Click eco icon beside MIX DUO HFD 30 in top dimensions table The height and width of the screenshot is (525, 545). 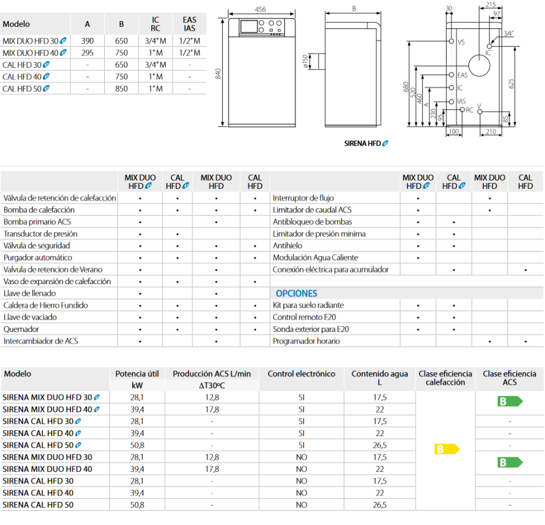pos(63,41)
